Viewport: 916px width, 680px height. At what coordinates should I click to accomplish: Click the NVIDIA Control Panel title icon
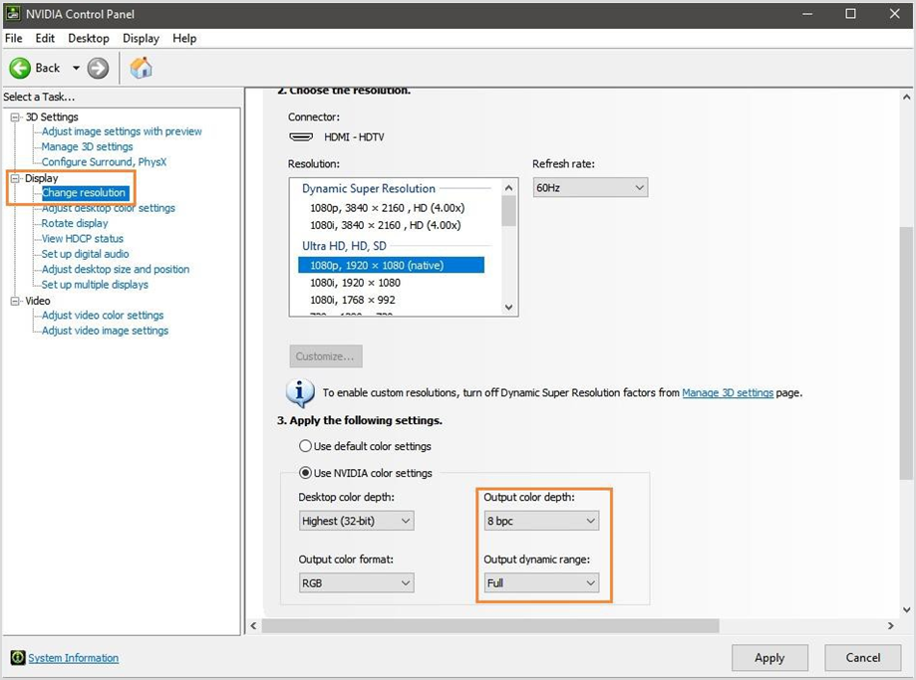tap(13, 13)
